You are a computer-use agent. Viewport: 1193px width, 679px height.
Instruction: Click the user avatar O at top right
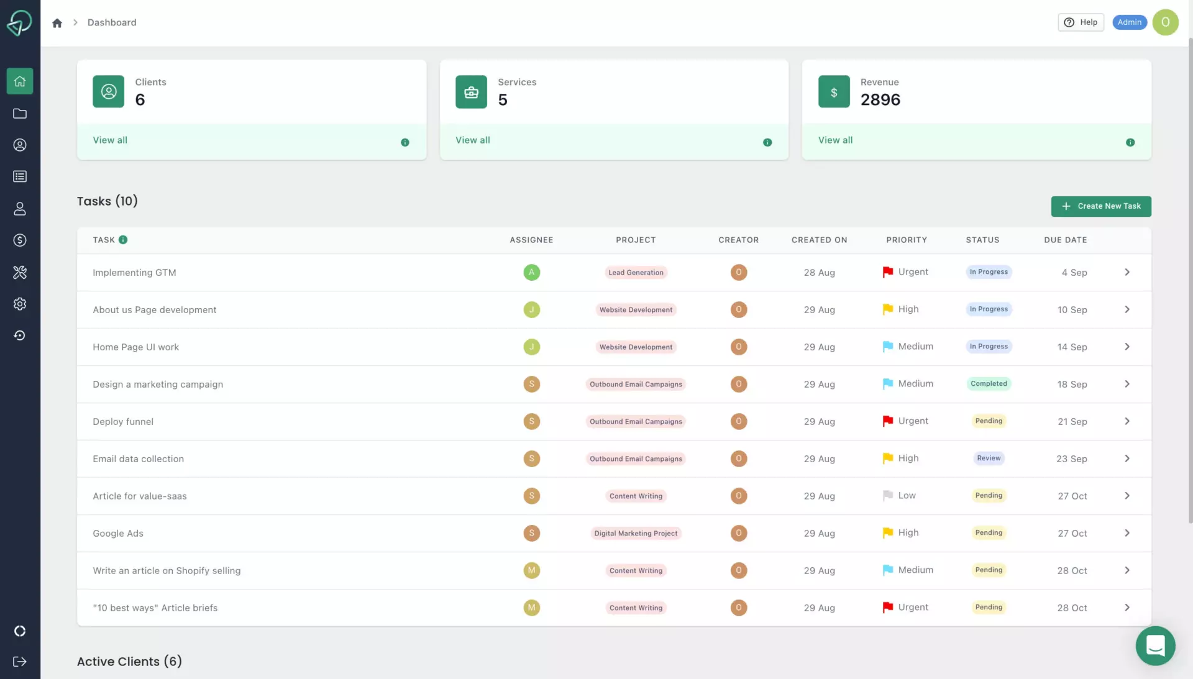point(1165,22)
